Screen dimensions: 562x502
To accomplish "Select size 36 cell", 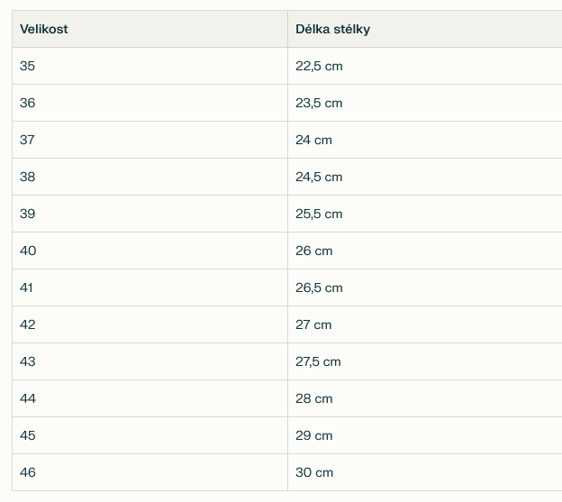I will click(28, 103).
